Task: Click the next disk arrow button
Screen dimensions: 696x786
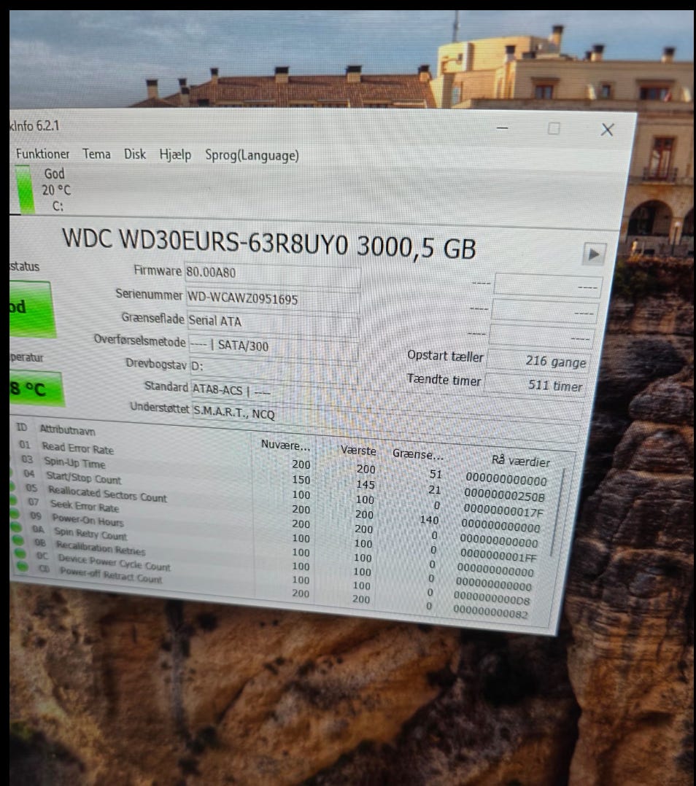Action: point(594,254)
